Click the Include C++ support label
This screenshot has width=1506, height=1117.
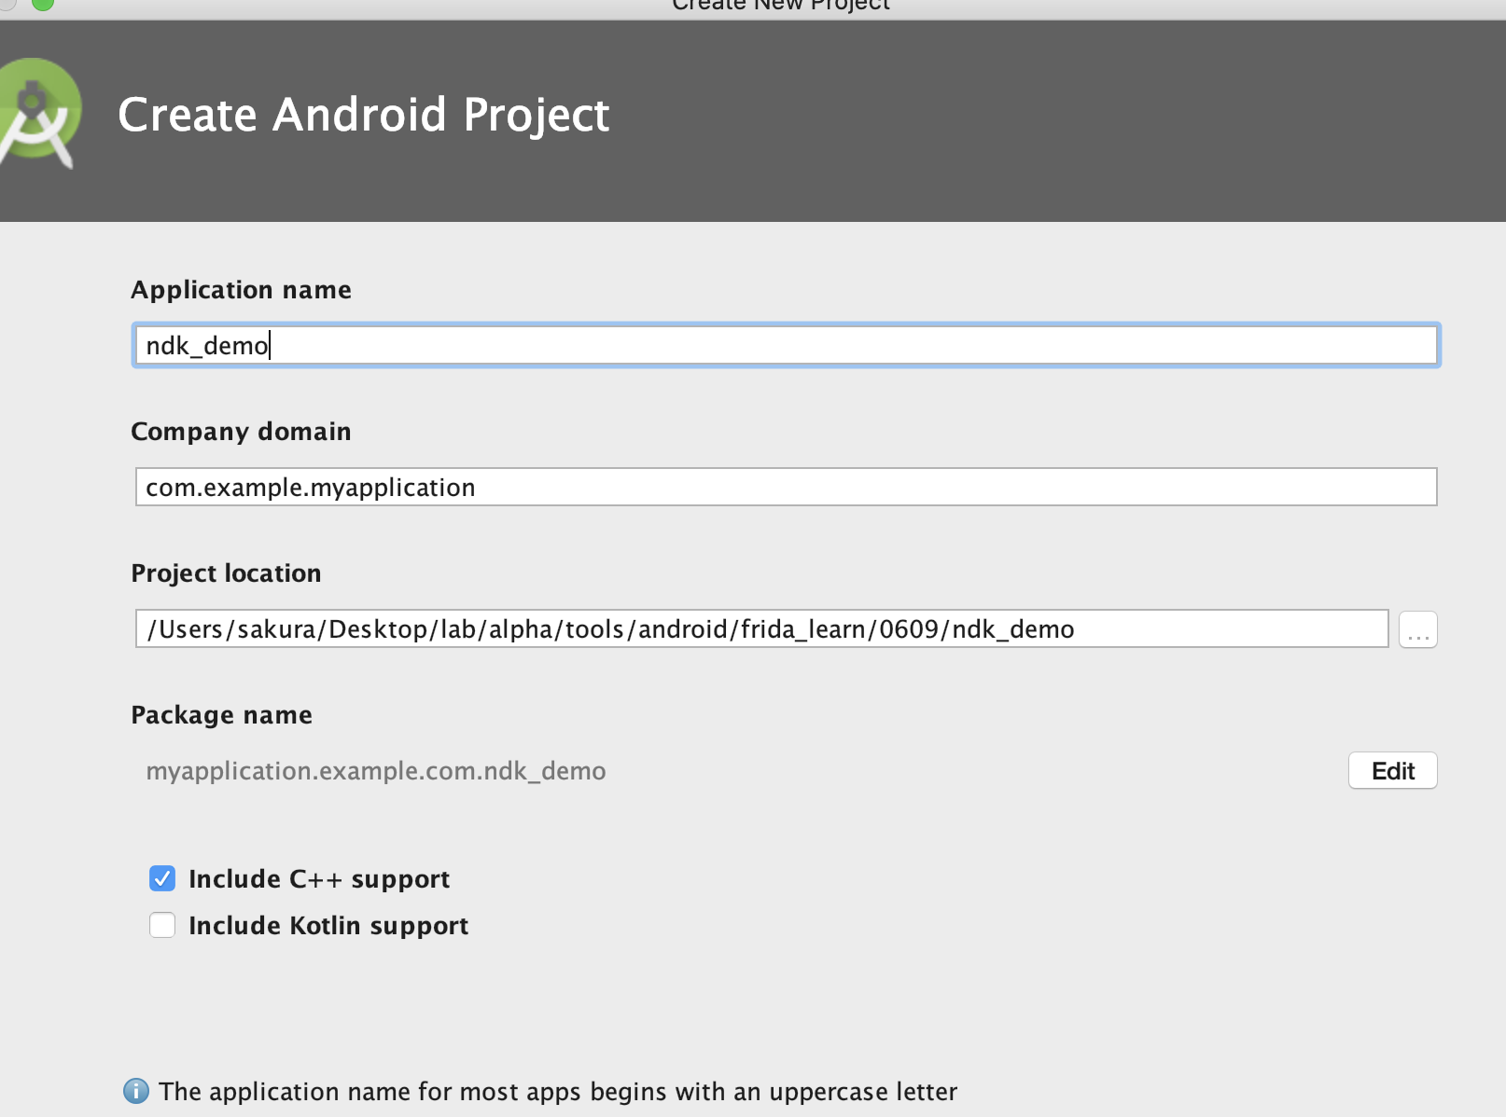[319, 879]
